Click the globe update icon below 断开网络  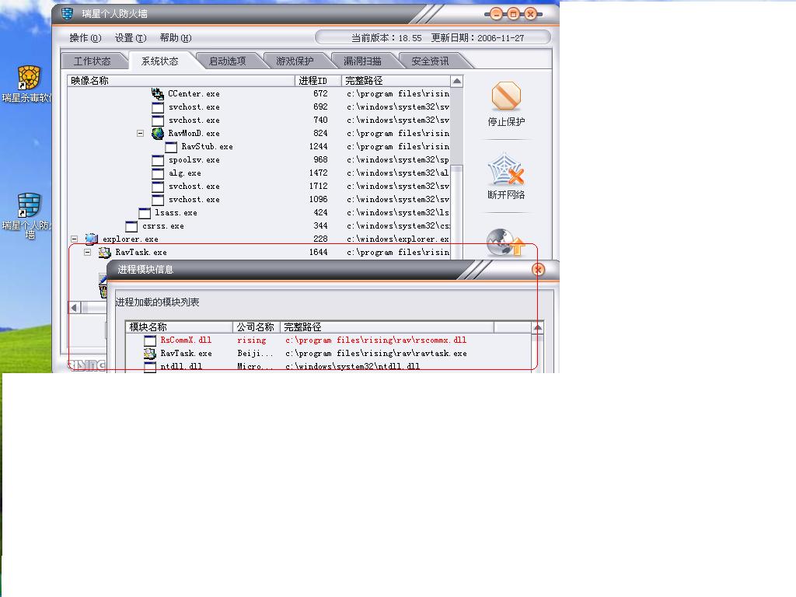(x=505, y=243)
